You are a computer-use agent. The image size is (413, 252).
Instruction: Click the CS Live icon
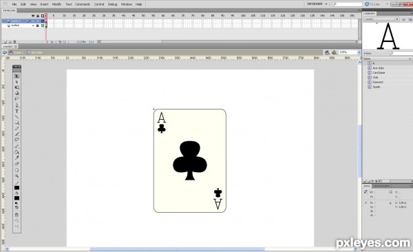tap(367, 4)
